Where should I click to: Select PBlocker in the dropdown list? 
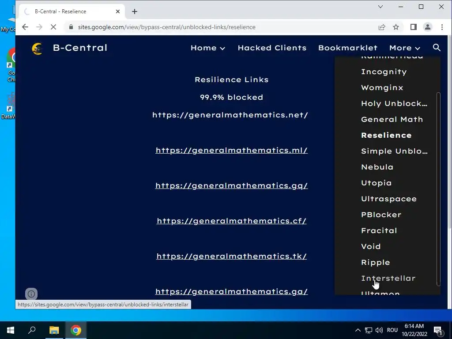tap(381, 215)
